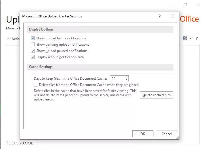Confirm settings with OK button
This screenshot has width=205, height=149.
click(x=143, y=134)
